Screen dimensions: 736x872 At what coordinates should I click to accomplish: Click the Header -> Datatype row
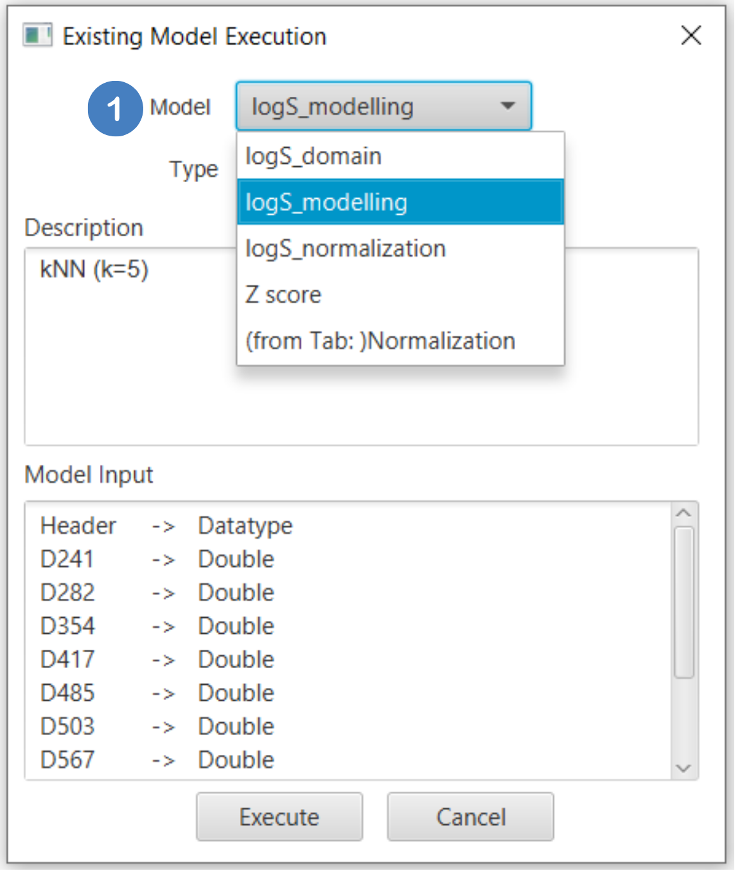click(166, 526)
